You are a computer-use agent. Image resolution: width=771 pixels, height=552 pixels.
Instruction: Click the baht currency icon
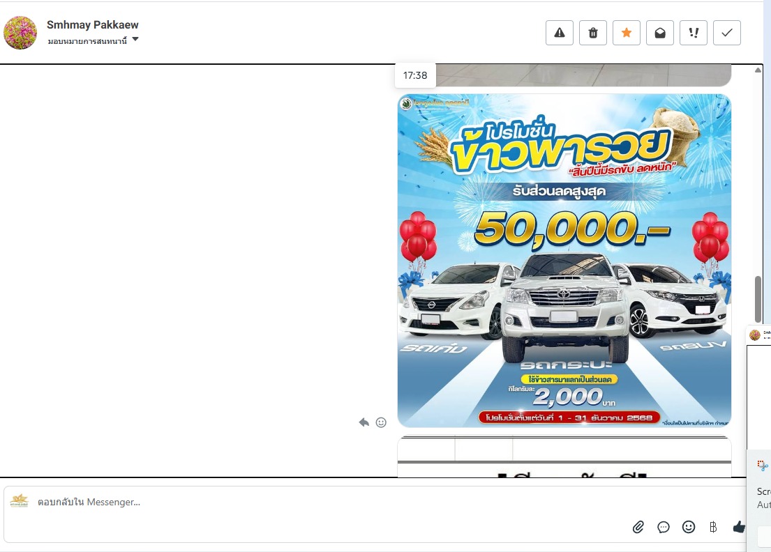(713, 527)
